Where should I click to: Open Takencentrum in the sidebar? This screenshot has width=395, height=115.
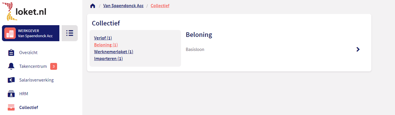33,66
